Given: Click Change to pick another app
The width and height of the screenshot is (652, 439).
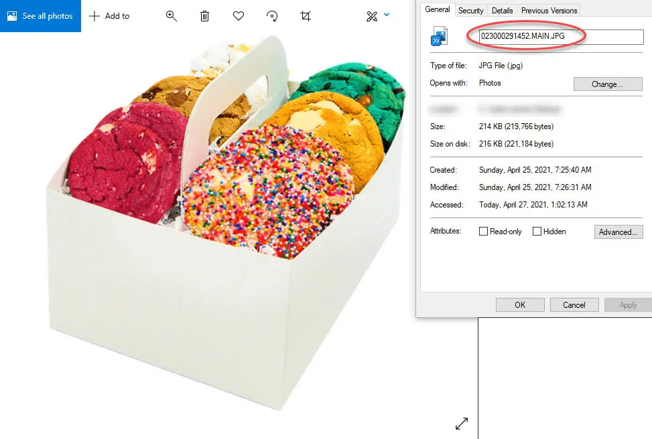Looking at the screenshot, I should [x=607, y=84].
